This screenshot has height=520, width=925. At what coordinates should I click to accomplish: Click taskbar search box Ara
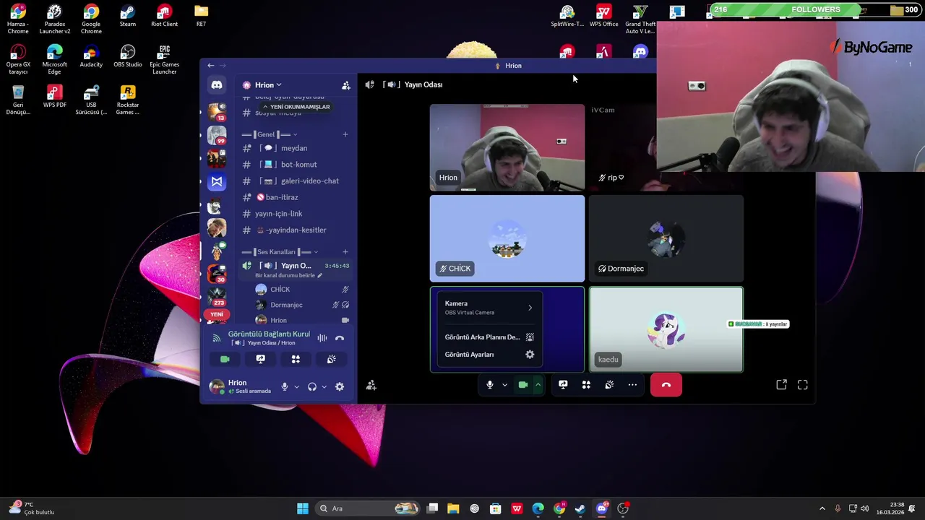[x=369, y=508]
